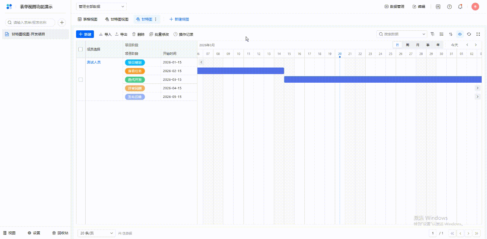
Task: Click the 搜索数据 search field
Action: 401,34
